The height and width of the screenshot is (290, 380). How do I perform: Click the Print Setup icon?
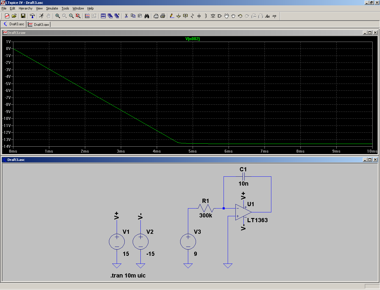coord(156,16)
